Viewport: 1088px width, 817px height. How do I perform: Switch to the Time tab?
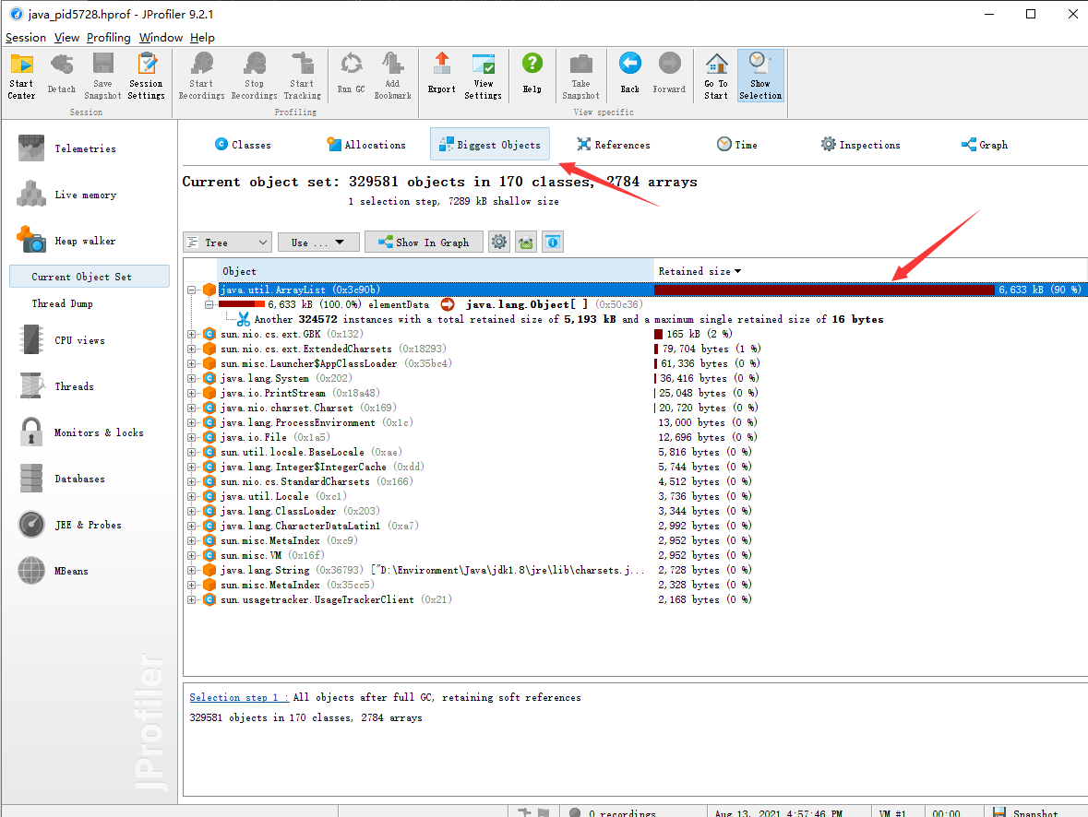click(737, 144)
